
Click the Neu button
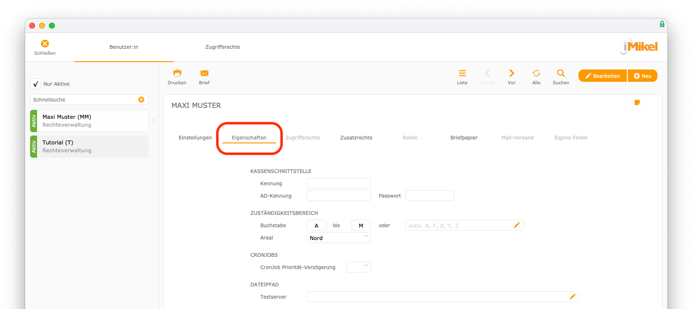[x=643, y=76]
